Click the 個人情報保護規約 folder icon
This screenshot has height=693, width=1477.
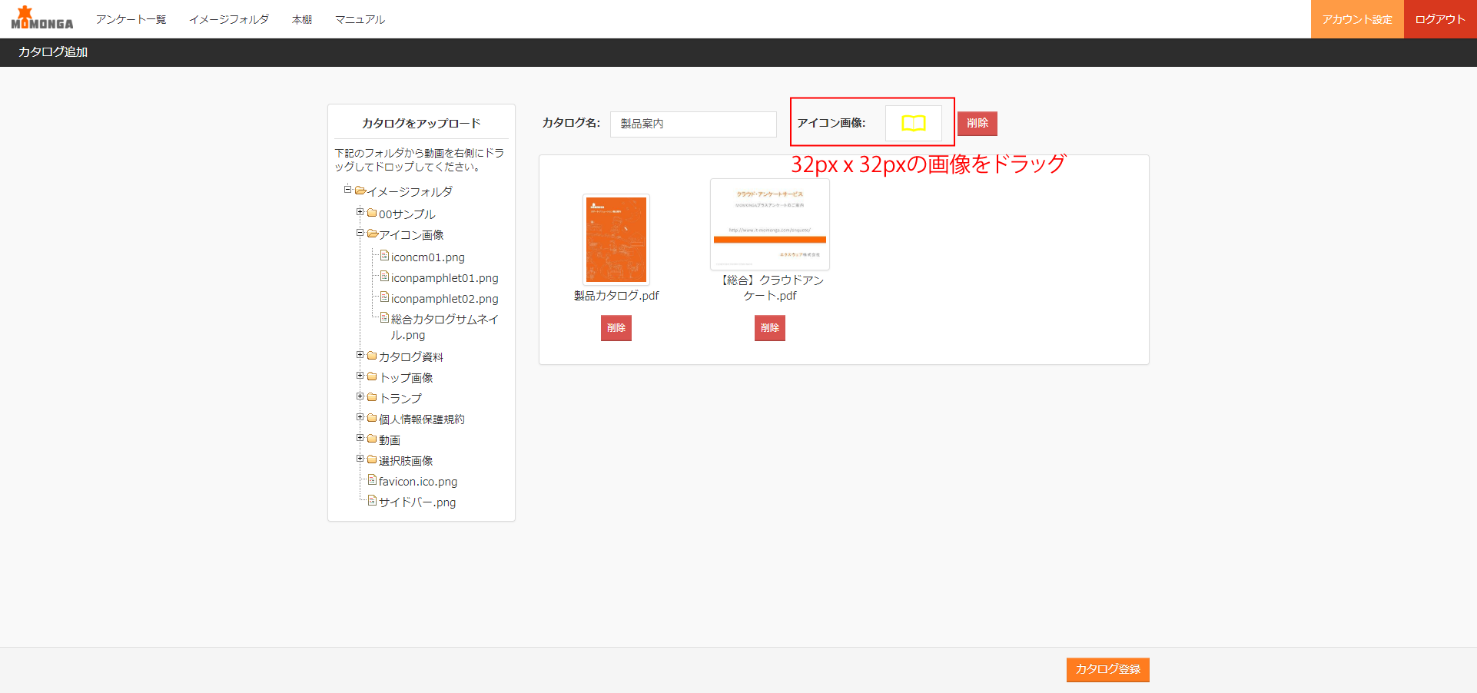(372, 418)
